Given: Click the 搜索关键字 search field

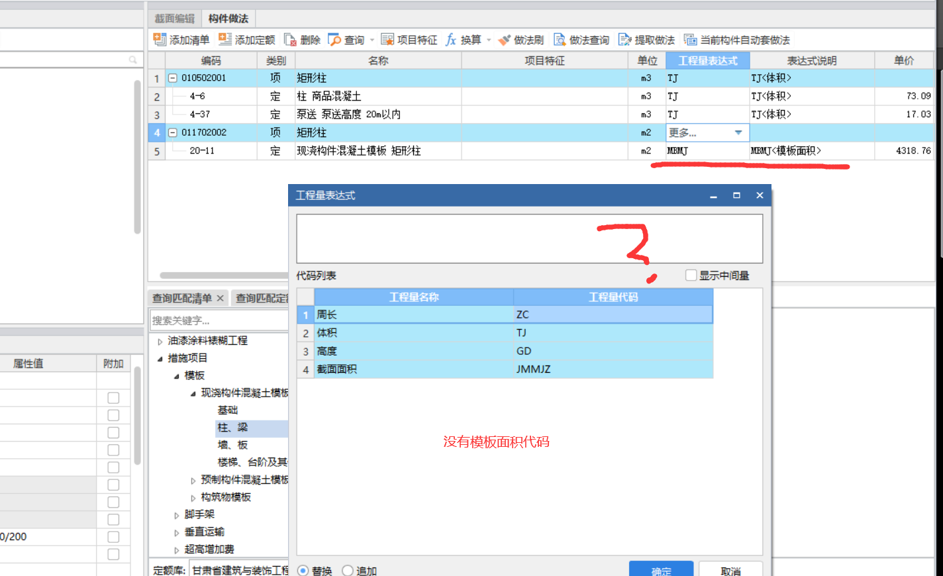Looking at the screenshot, I should [219, 320].
